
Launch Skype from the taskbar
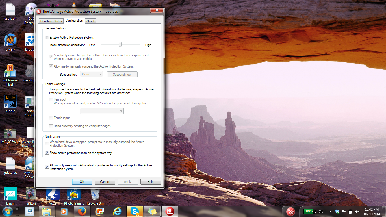pos(135,211)
